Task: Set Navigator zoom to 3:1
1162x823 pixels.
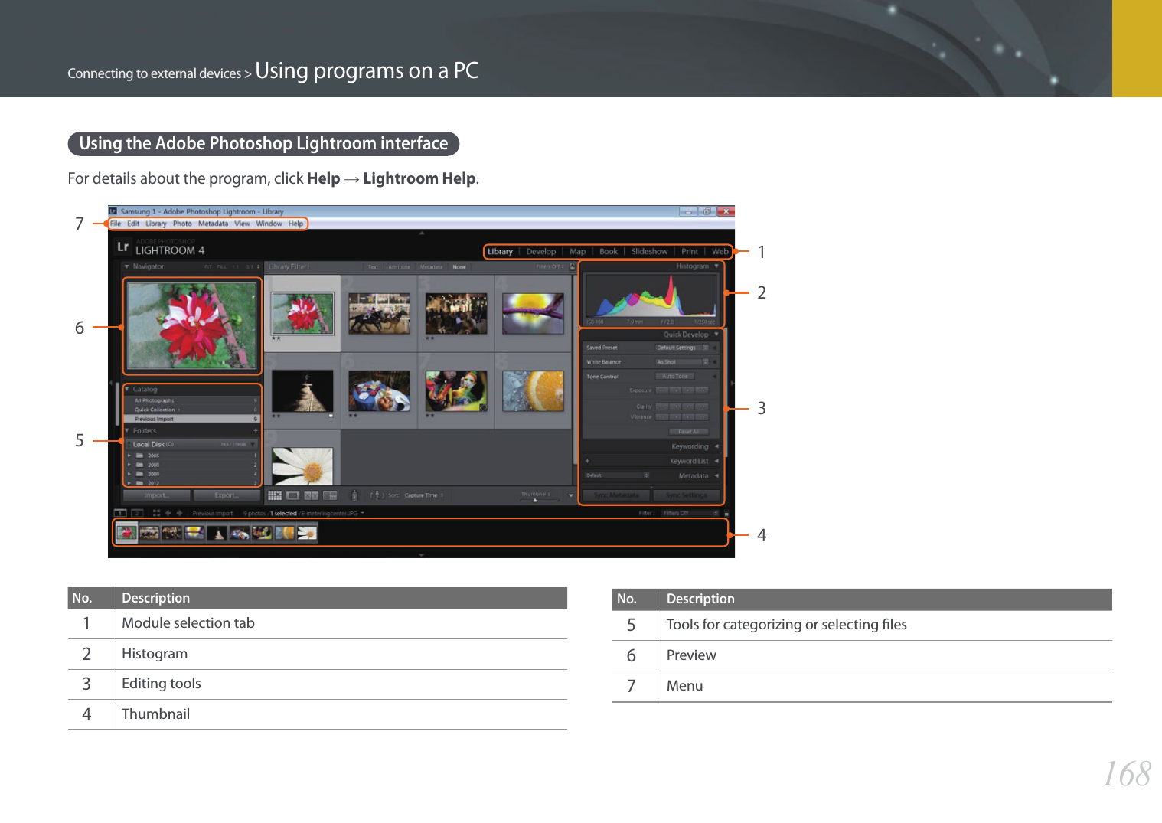Action: coord(250,267)
